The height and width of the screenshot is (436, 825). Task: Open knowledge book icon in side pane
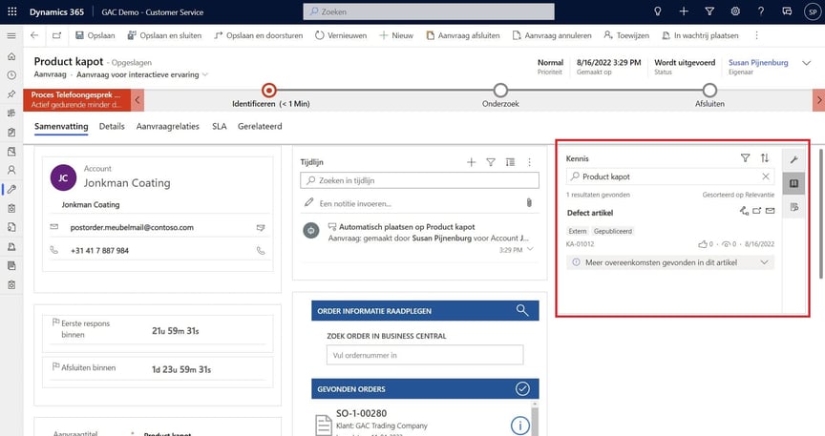(x=793, y=183)
